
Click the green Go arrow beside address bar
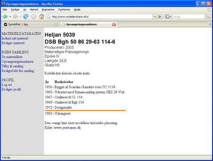(x=160, y=16)
